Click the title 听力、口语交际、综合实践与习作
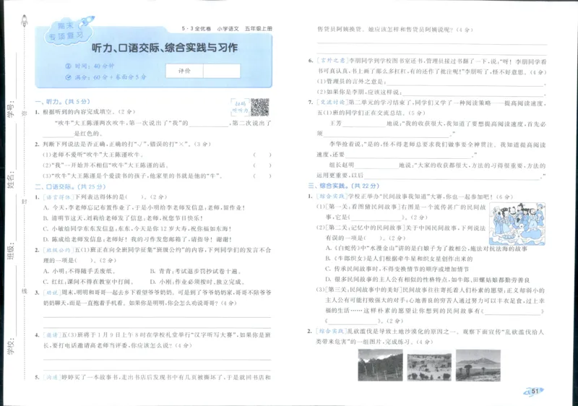The width and height of the screenshot is (578, 406). [165, 48]
